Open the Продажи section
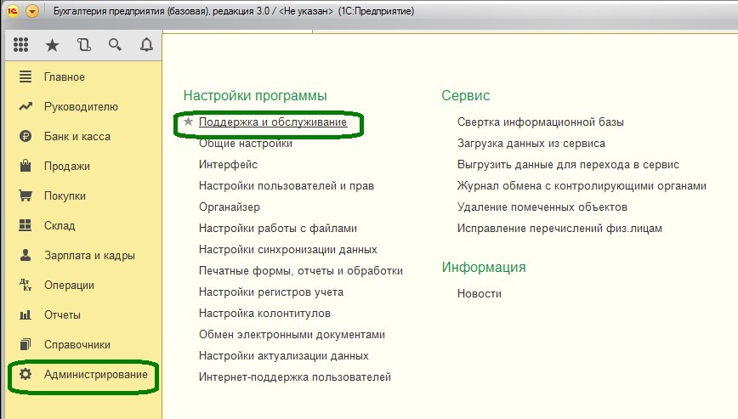This screenshot has width=738, height=419. 67,167
